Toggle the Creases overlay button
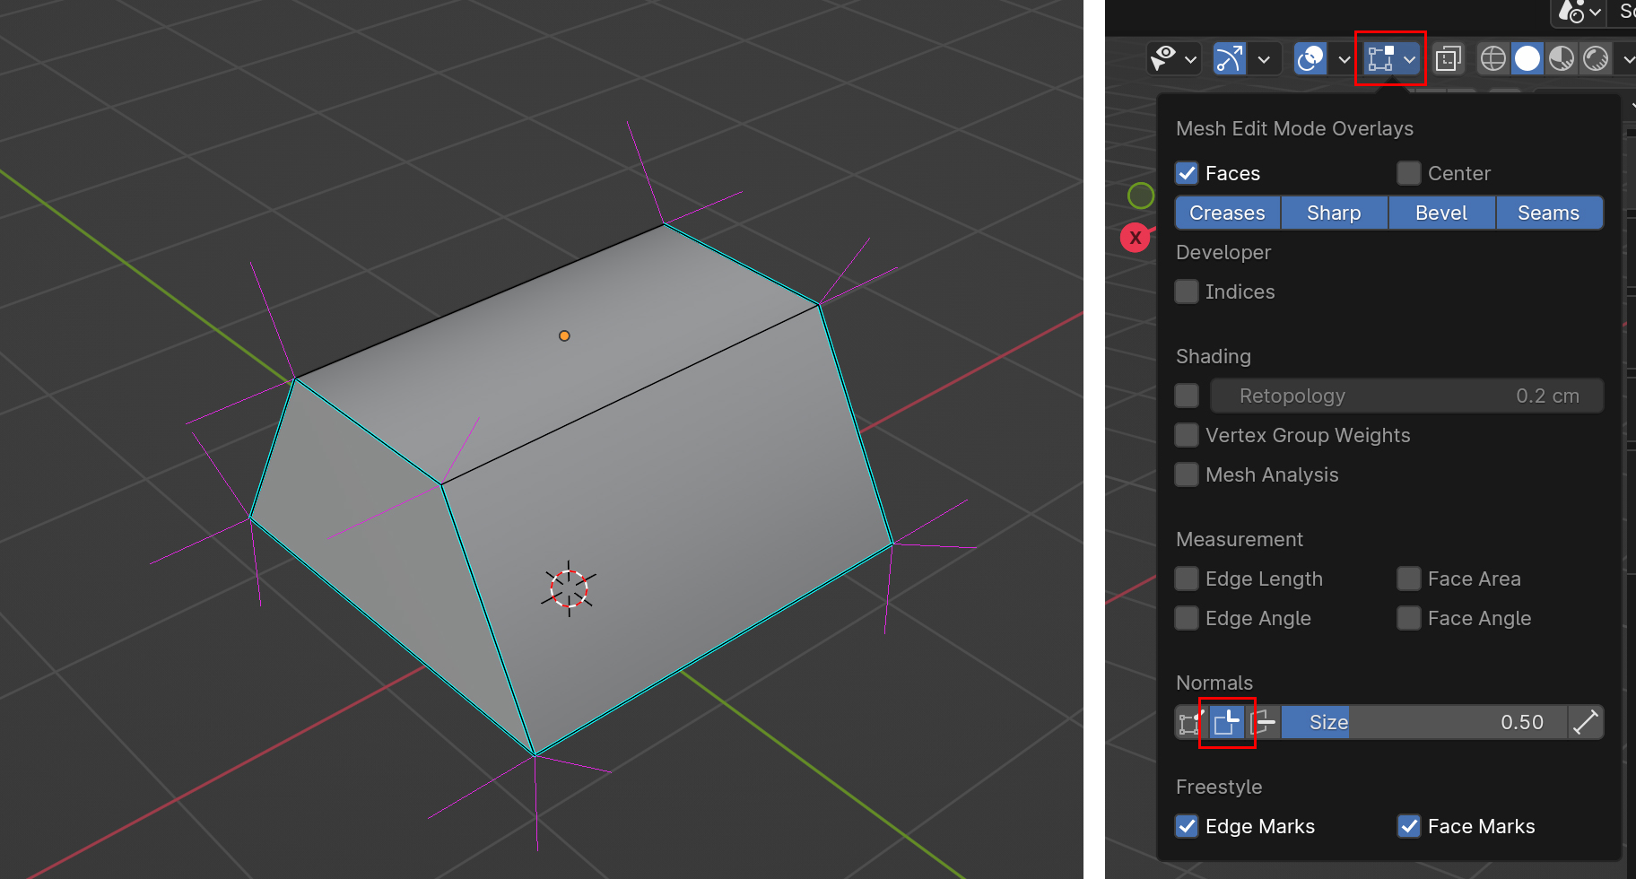The image size is (1636, 879). (1227, 213)
